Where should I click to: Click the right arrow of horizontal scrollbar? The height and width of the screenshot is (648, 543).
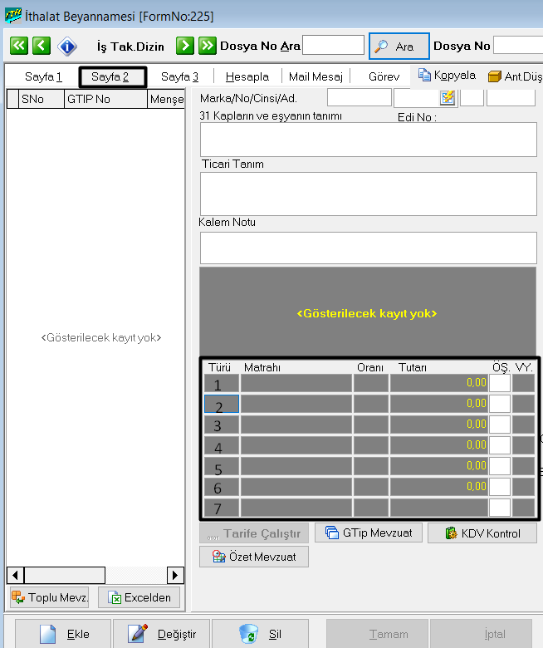click(x=175, y=575)
